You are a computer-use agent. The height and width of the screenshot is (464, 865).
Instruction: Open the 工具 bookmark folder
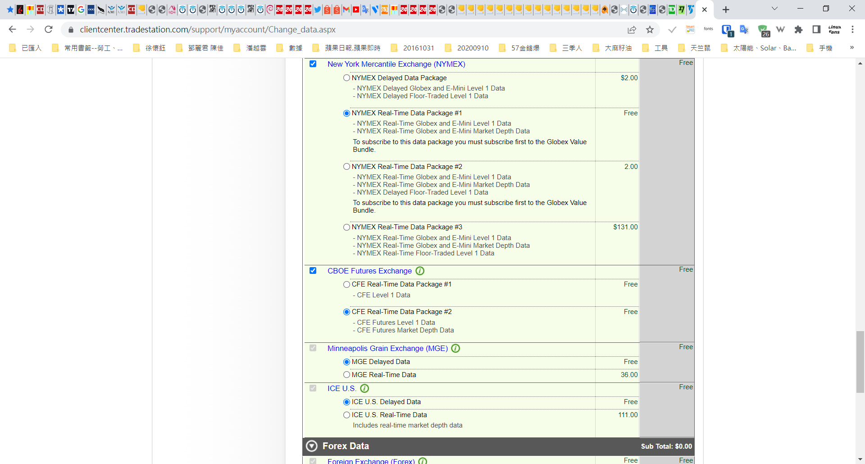655,48
